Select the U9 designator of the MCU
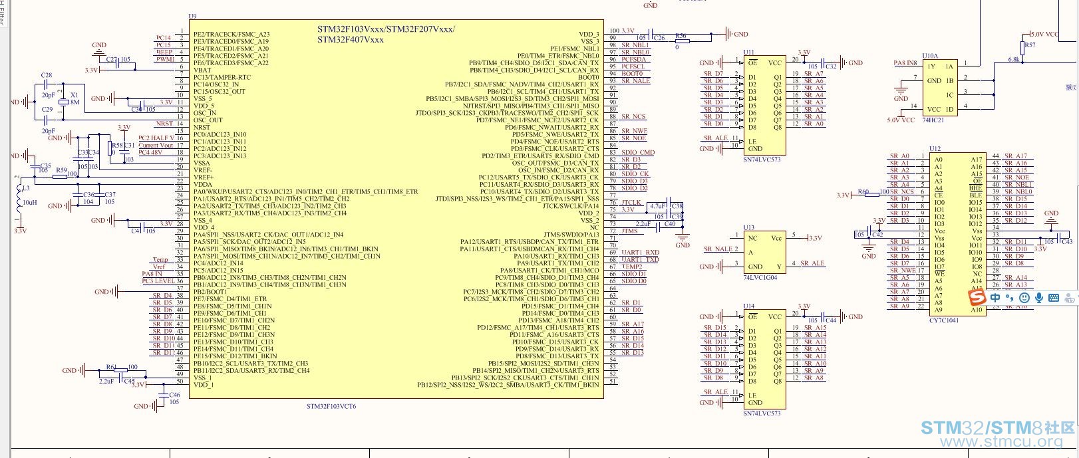 coord(193,16)
